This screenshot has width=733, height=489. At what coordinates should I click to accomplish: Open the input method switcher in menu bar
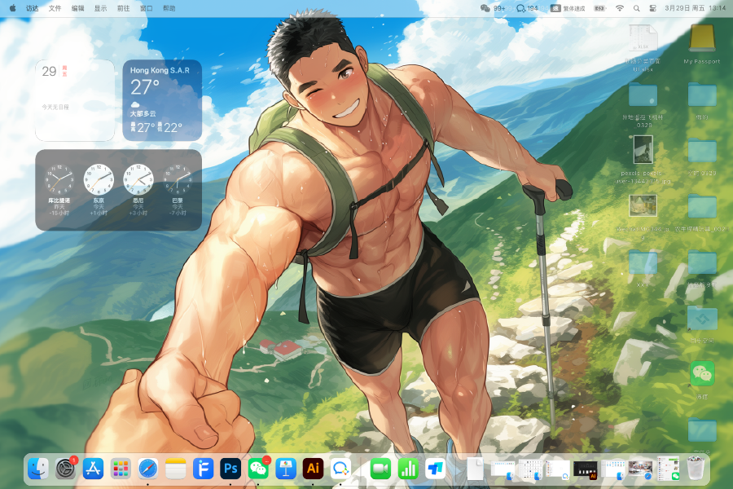click(x=568, y=7)
